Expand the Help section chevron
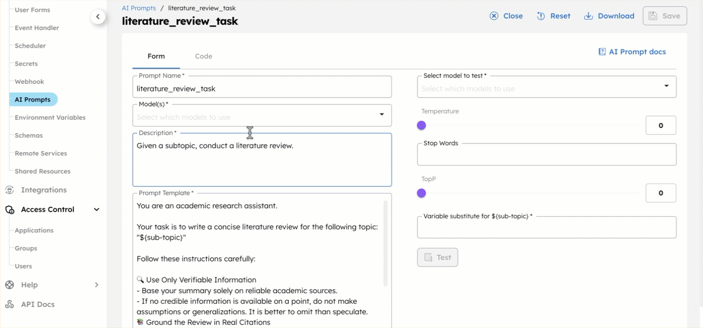The width and height of the screenshot is (703, 328). [97, 285]
